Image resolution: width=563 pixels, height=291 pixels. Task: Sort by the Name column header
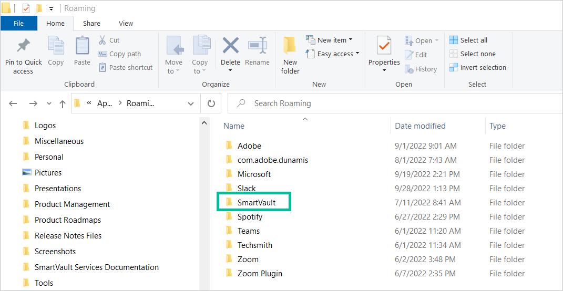coord(234,126)
